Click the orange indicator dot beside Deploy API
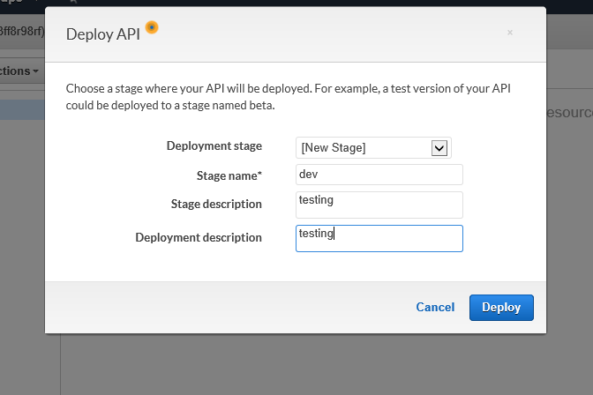The image size is (593, 395). 152,28
